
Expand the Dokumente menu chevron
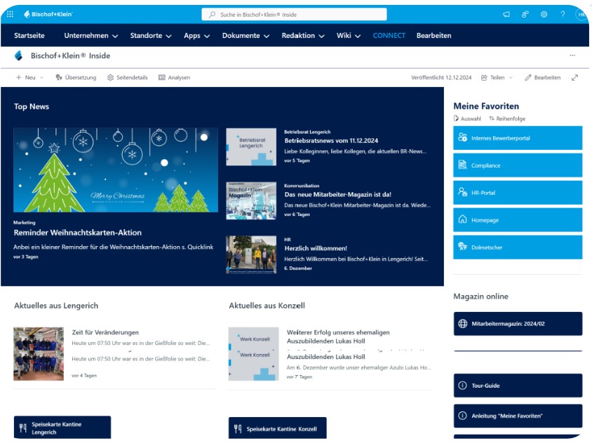pyautogui.click(x=267, y=36)
